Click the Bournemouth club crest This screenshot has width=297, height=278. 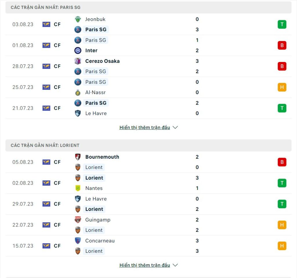click(78, 157)
